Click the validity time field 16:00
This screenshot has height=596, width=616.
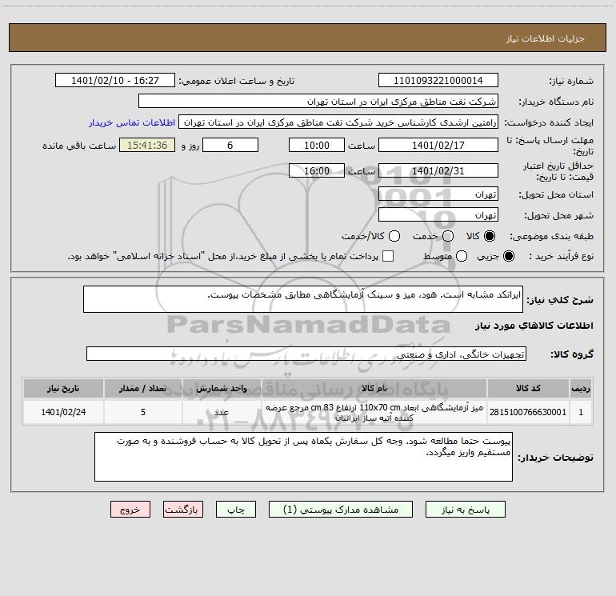coord(317,170)
